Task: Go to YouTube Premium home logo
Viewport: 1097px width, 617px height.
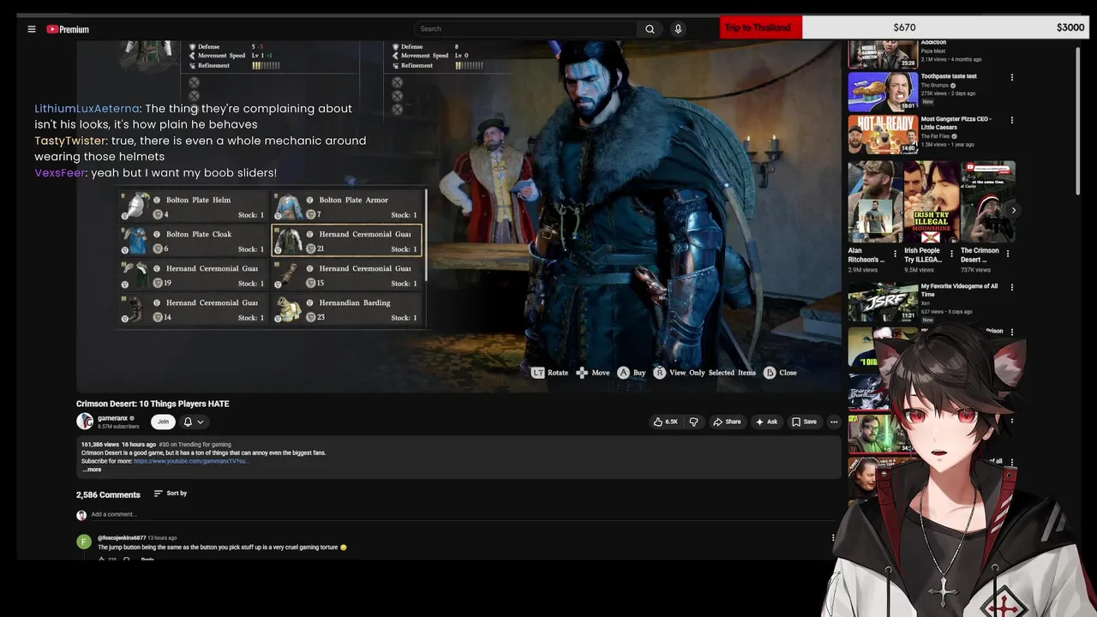Action: pos(68,29)
